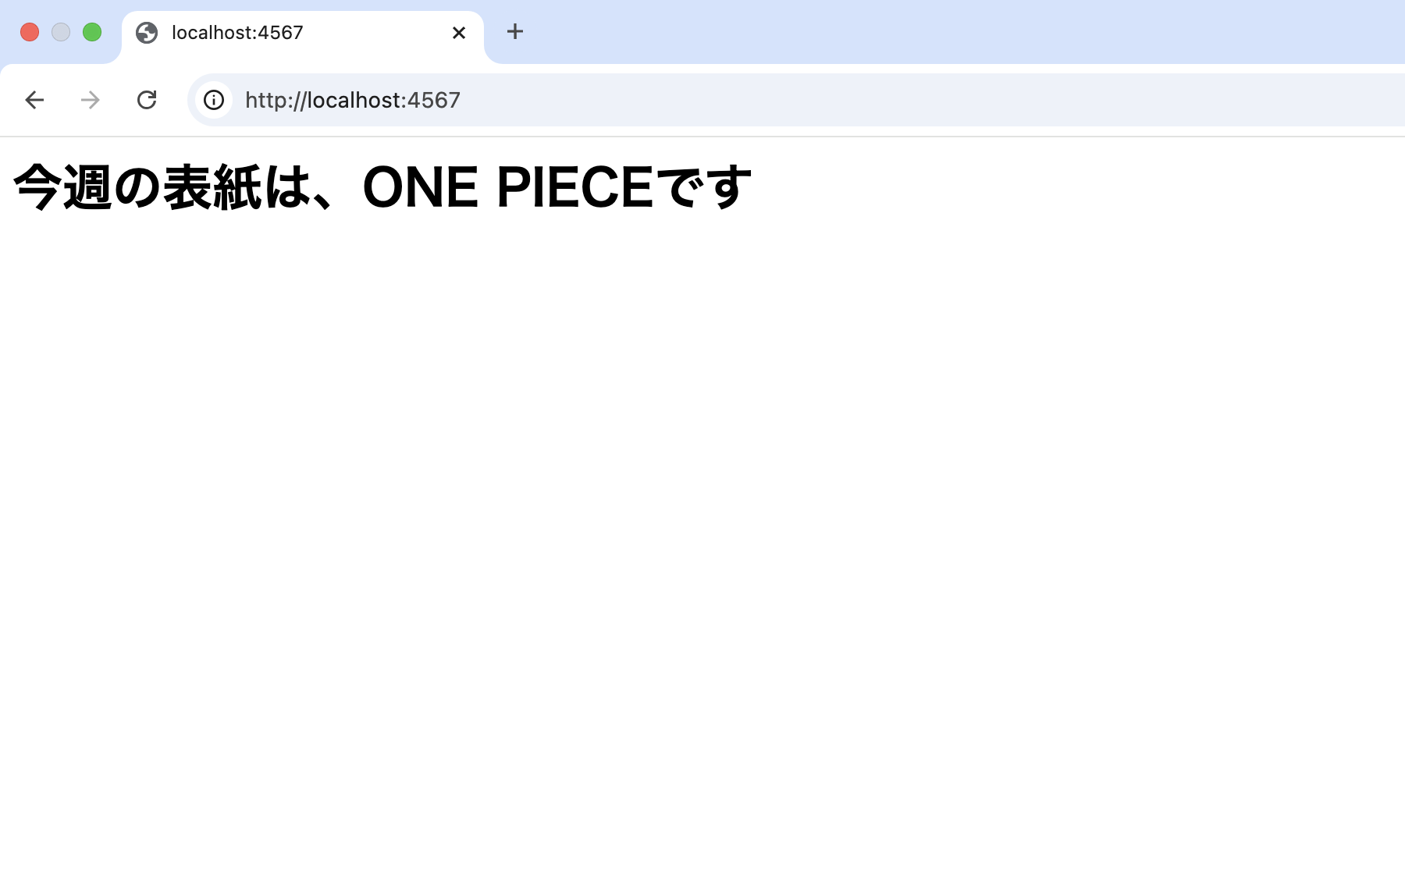Viewport: 1405px width, 888px height.
Task: Close the localhost:4567 tab
Action: (459, 33)
